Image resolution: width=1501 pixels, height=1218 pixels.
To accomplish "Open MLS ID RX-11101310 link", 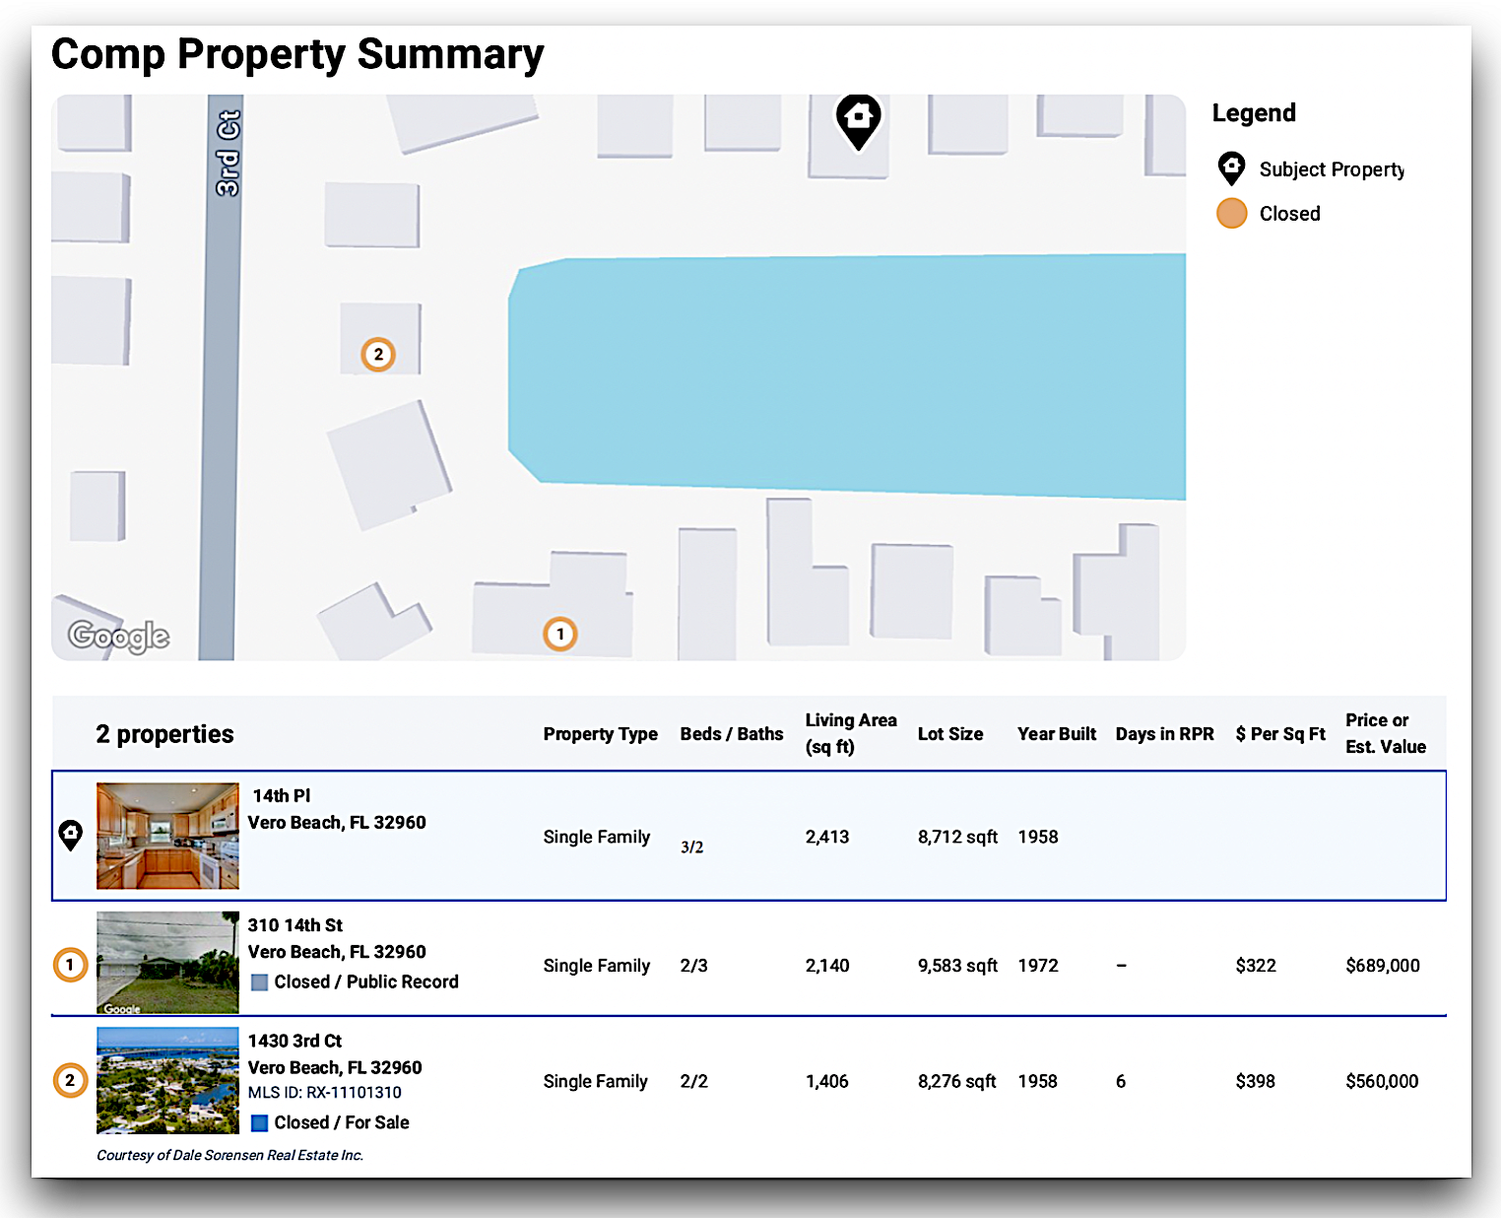I will (x=325, y=1093).
